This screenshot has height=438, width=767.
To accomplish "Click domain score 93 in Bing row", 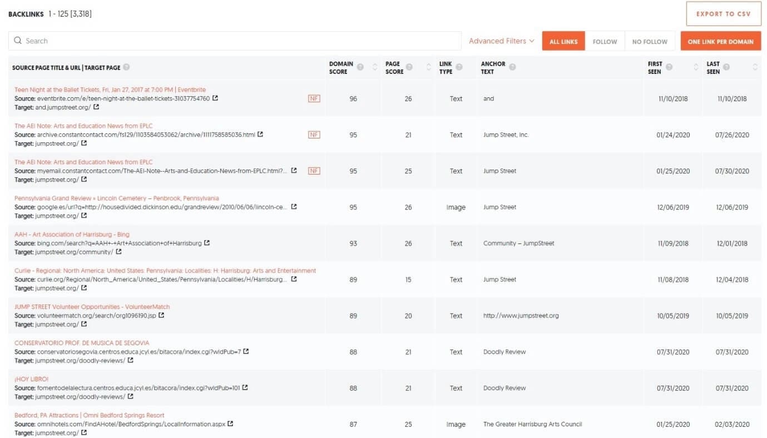I will (353, 243).
